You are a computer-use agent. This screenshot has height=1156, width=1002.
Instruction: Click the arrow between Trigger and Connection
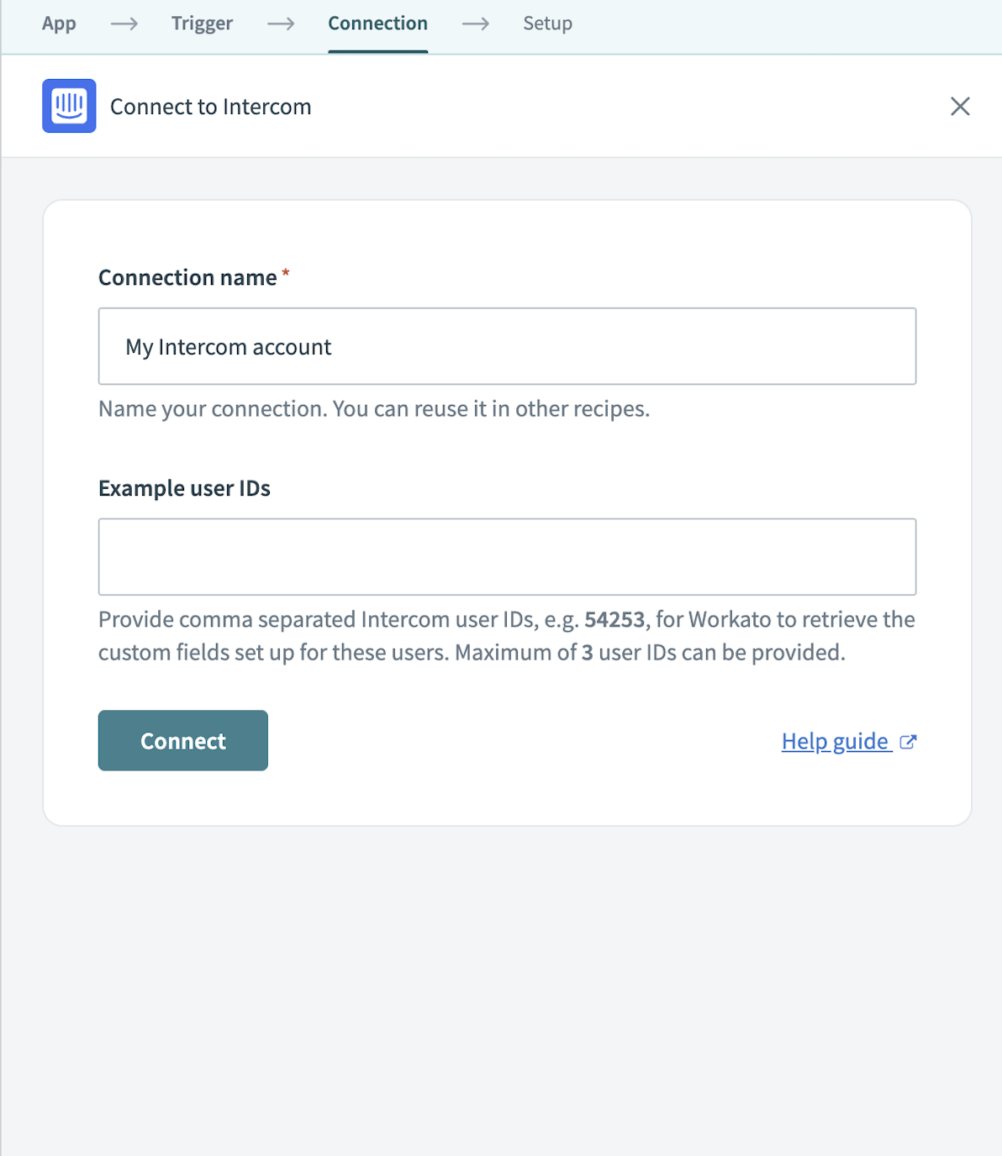[280, 24]
